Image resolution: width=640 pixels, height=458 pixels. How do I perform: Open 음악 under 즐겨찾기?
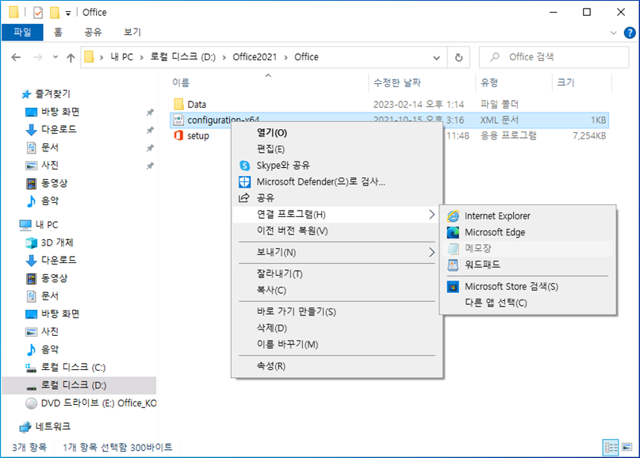tap(50, 200)
